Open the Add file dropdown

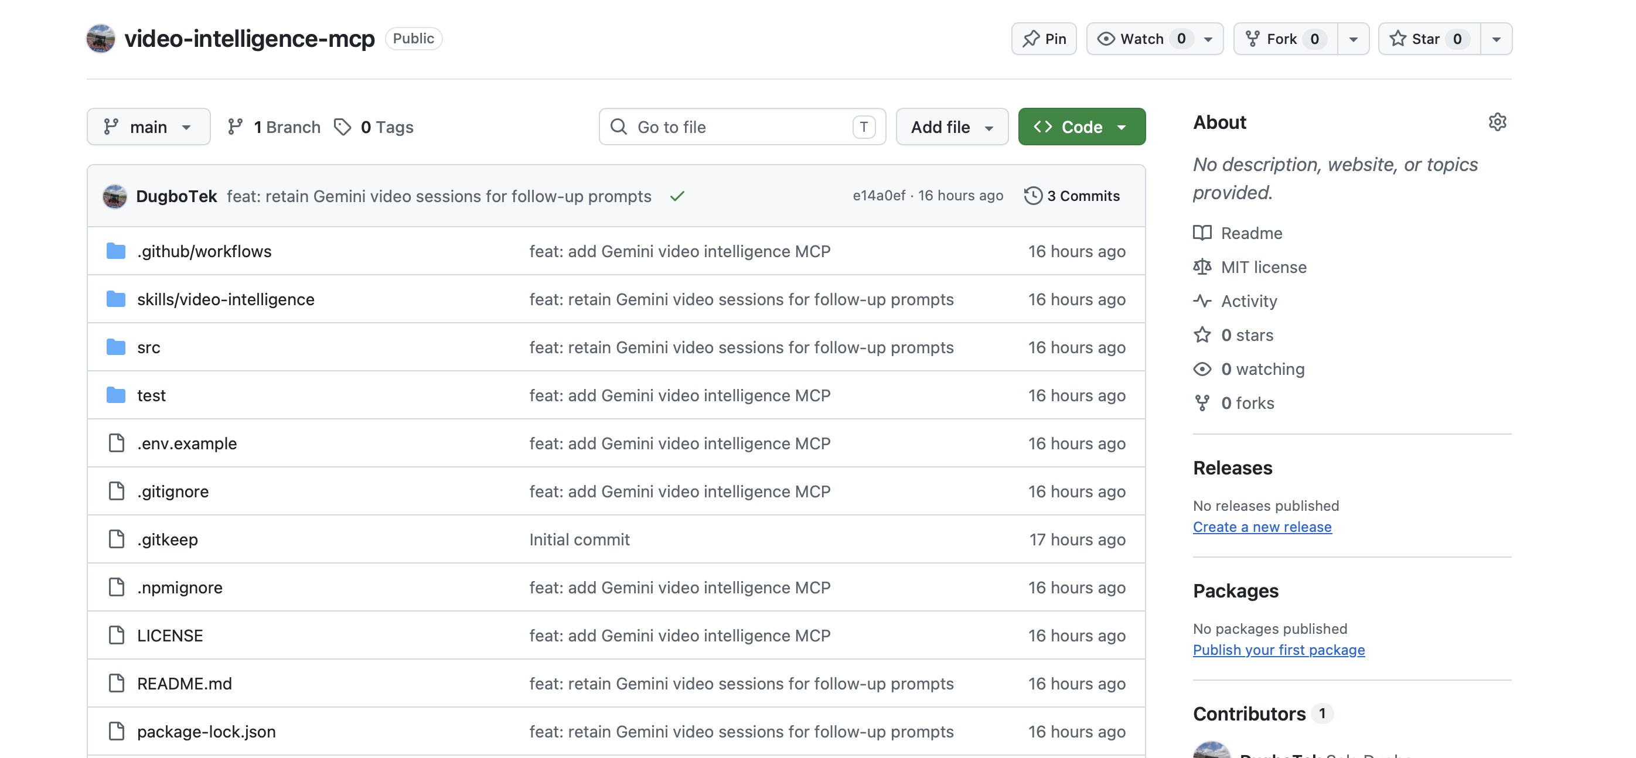point(952,127)
